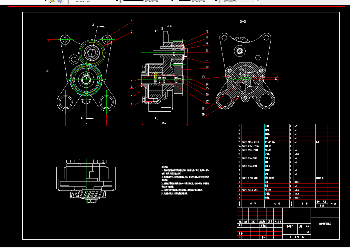Select callout number 1 leader text
350x248 pixels.
tap(132, 22)
